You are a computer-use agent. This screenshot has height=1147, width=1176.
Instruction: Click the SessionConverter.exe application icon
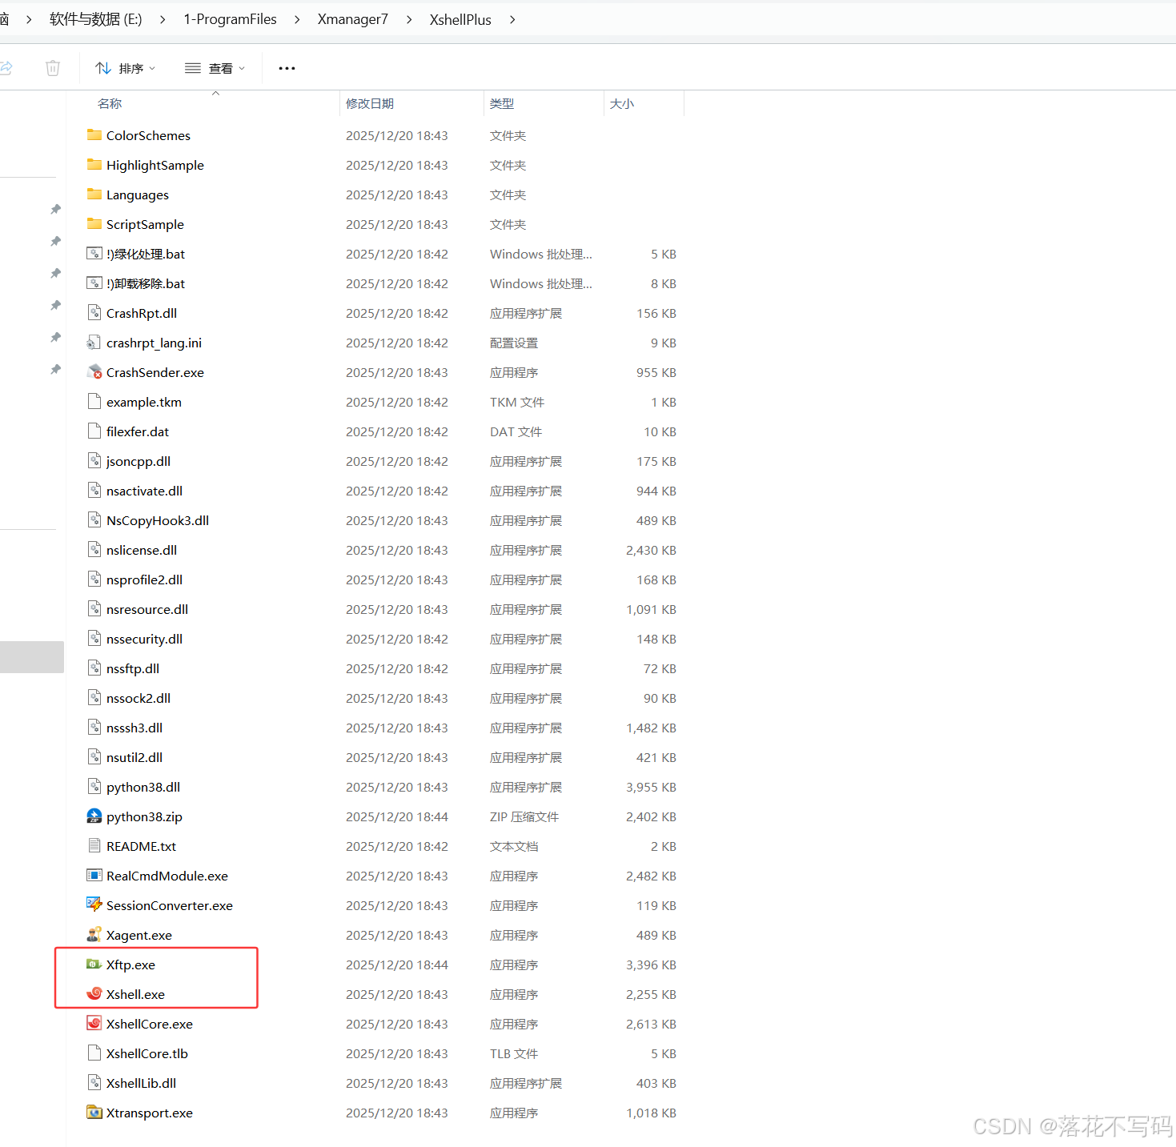(94, 905)
